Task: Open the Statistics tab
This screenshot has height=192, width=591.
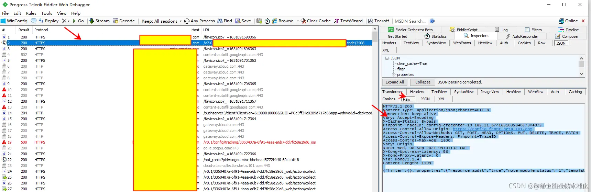Action: 436,36
